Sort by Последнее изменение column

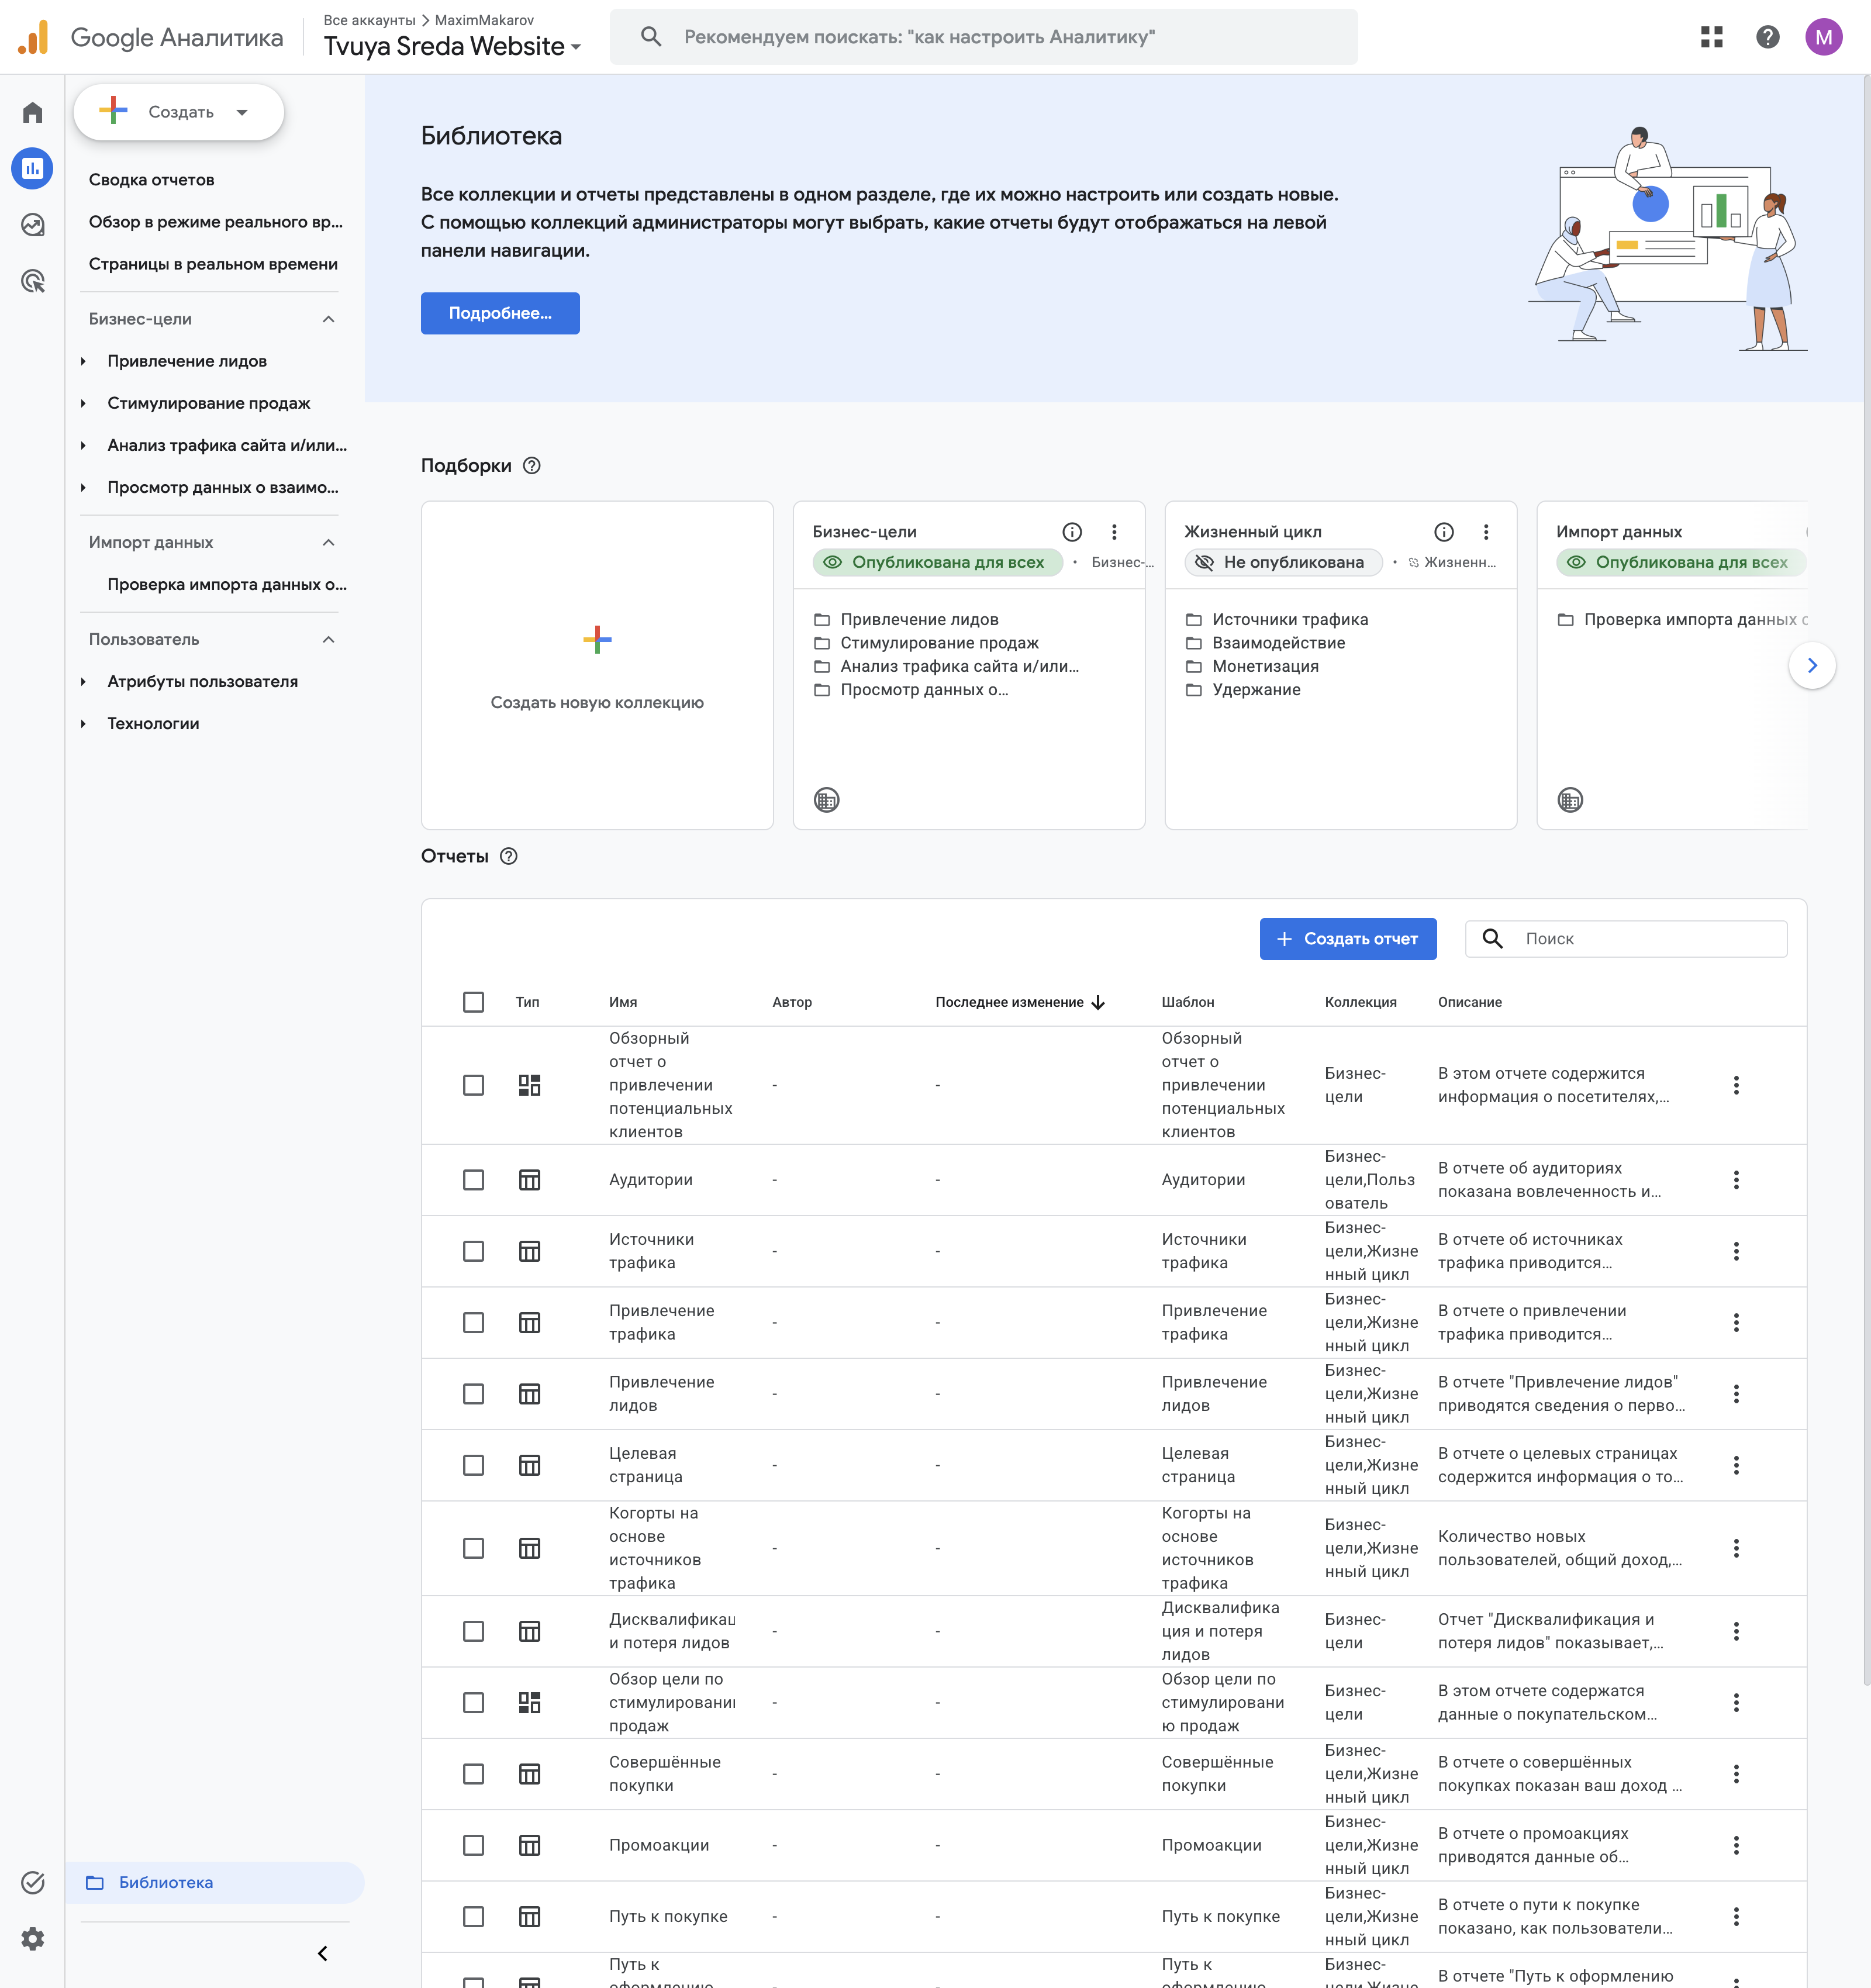point(1019,1002)
